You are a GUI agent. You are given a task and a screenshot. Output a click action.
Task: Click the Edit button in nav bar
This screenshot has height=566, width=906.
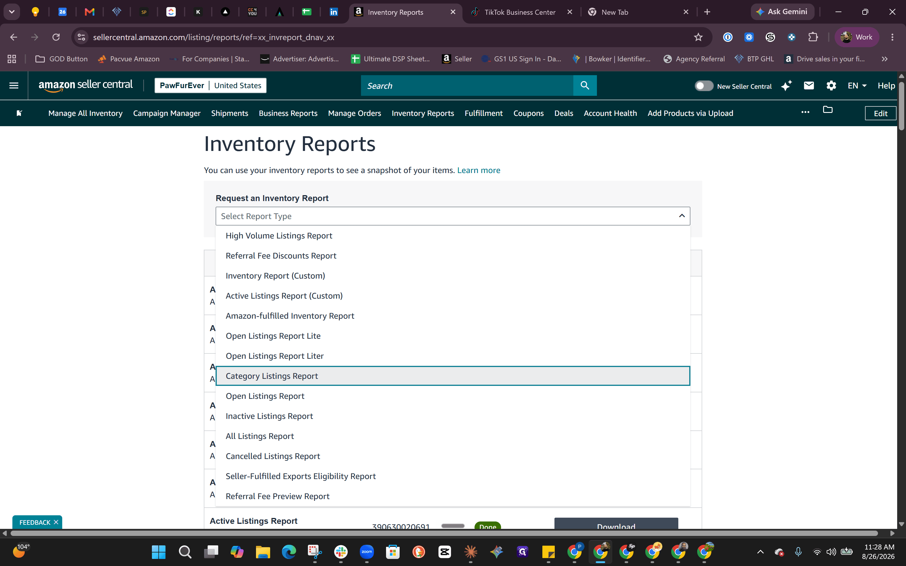coord(880,113)
